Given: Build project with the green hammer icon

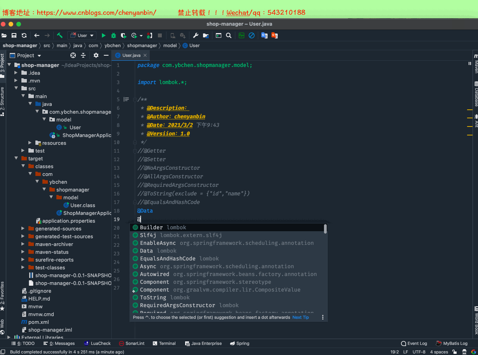Looking at the screenshot, I should [60, 35].
